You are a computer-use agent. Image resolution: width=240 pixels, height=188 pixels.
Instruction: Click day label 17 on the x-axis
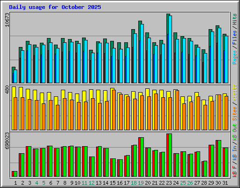[x=127, y=183]
